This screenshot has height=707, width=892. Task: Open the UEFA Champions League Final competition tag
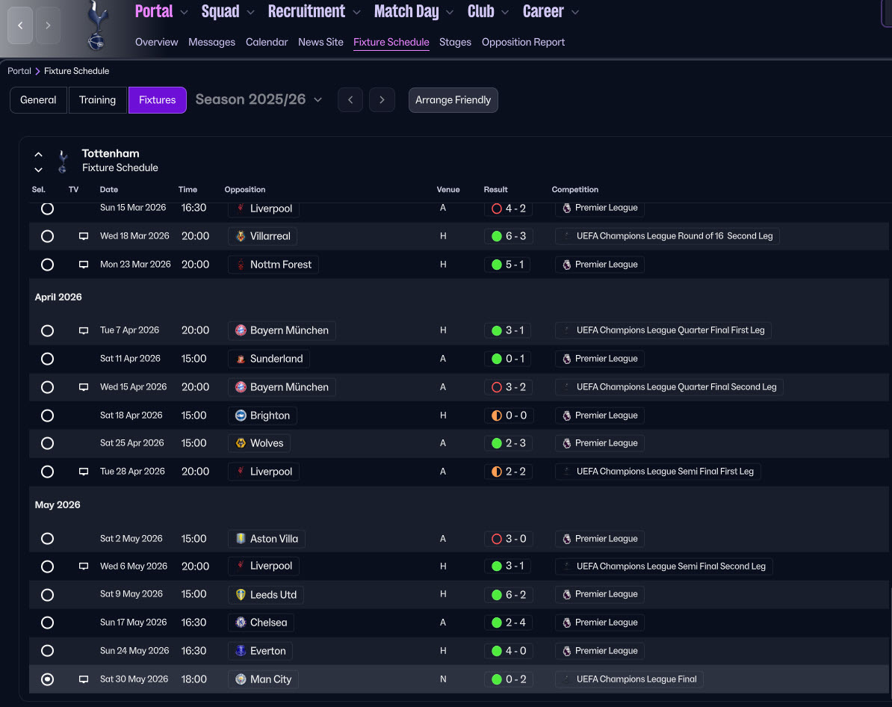tap(629, 679)
